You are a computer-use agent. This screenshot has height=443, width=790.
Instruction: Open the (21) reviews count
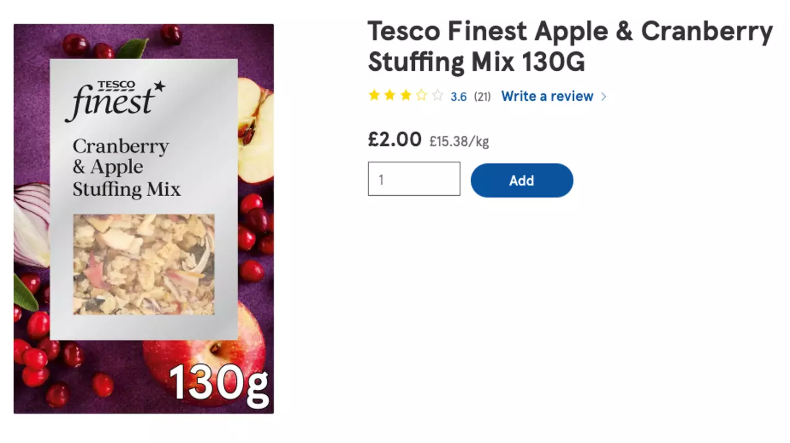click(482, 97)
